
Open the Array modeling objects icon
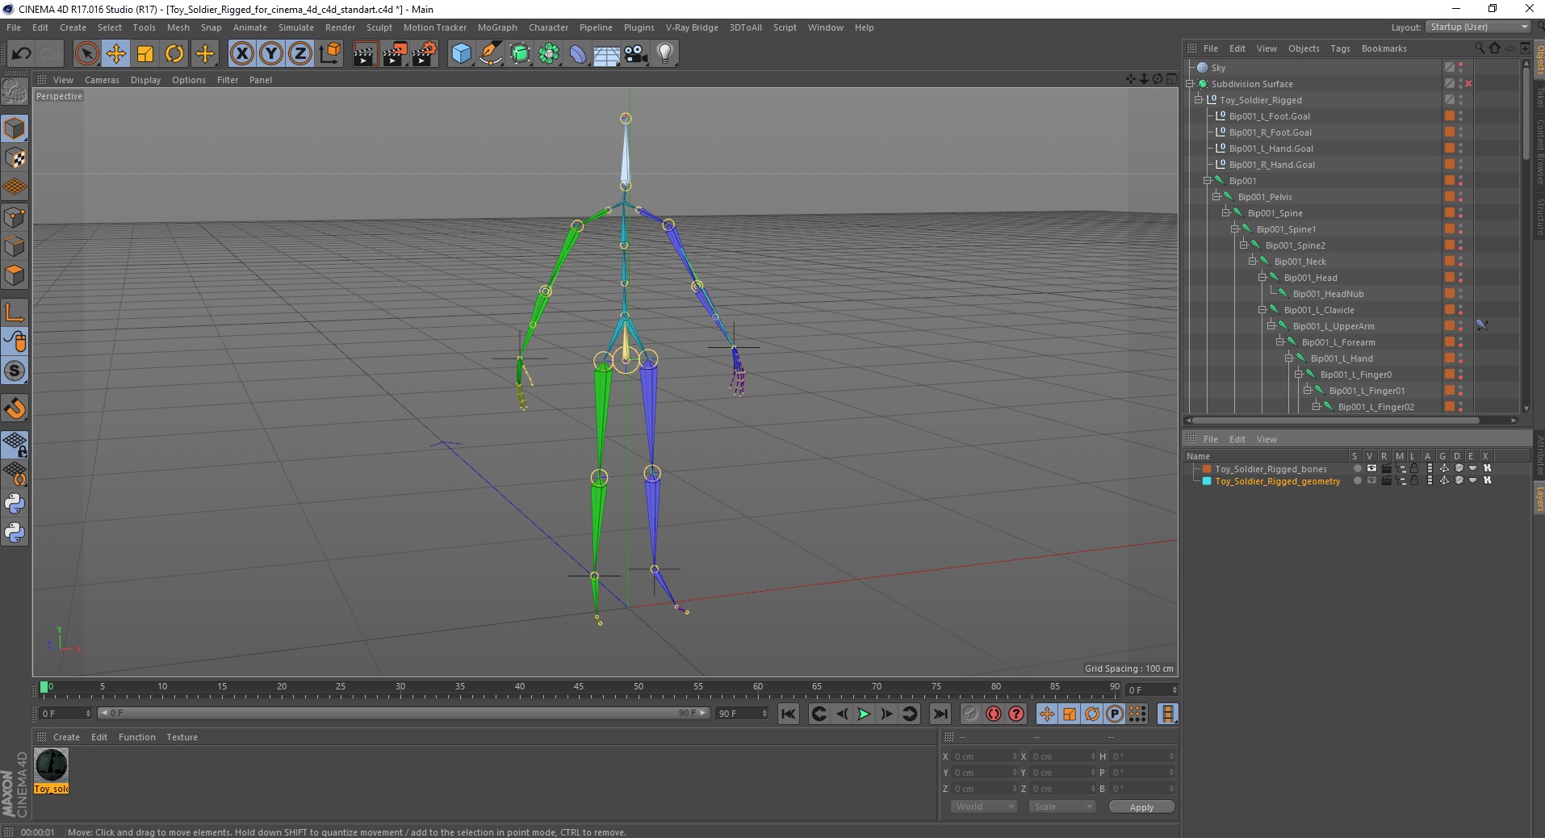click(550, 54)
